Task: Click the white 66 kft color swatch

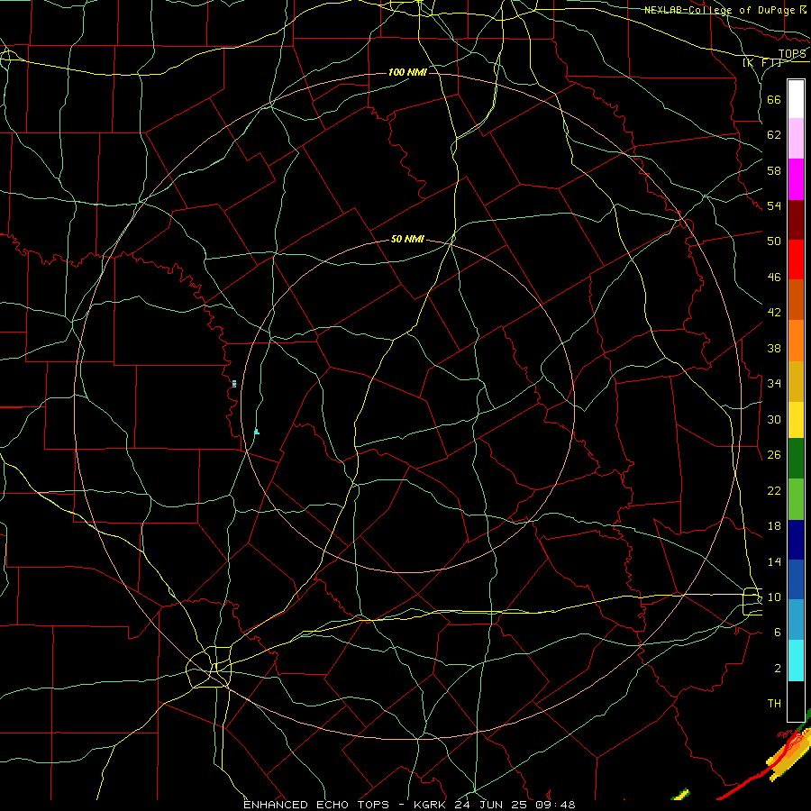Action: [796, 99]
